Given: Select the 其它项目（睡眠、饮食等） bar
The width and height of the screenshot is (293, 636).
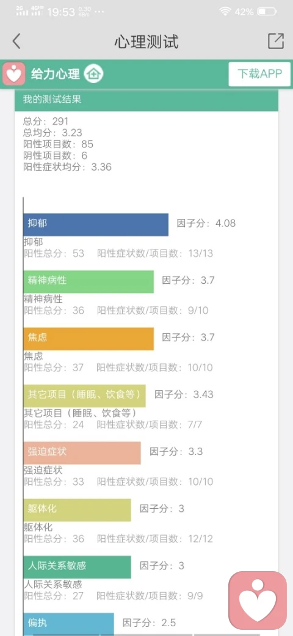Looking at the screenshot, I should click(x=85, y=396).
